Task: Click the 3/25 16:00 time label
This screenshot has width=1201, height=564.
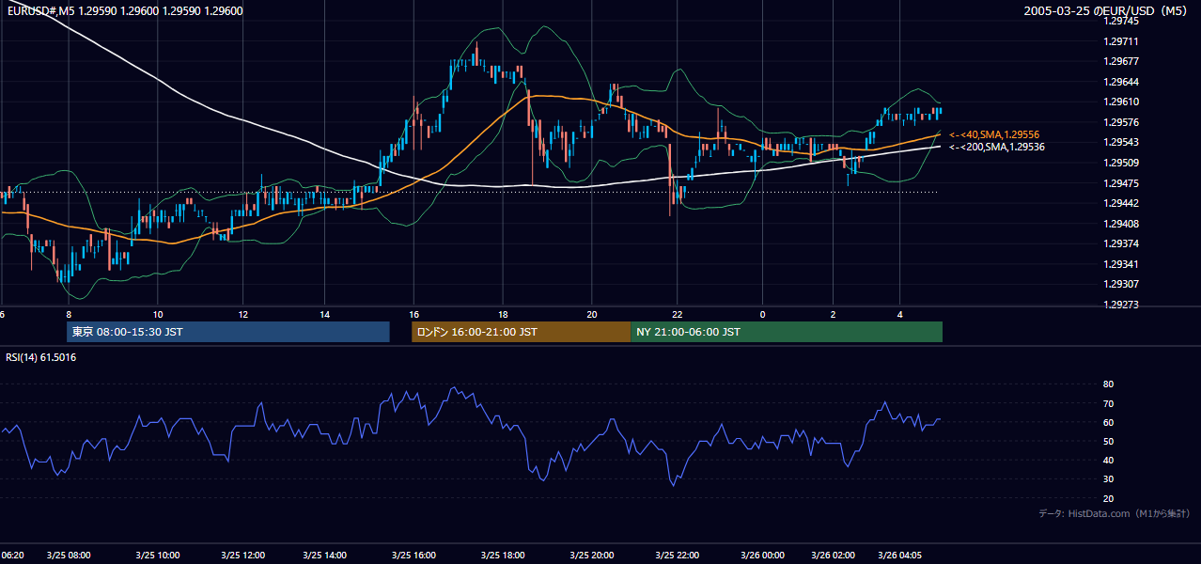Action: point(415,555)
